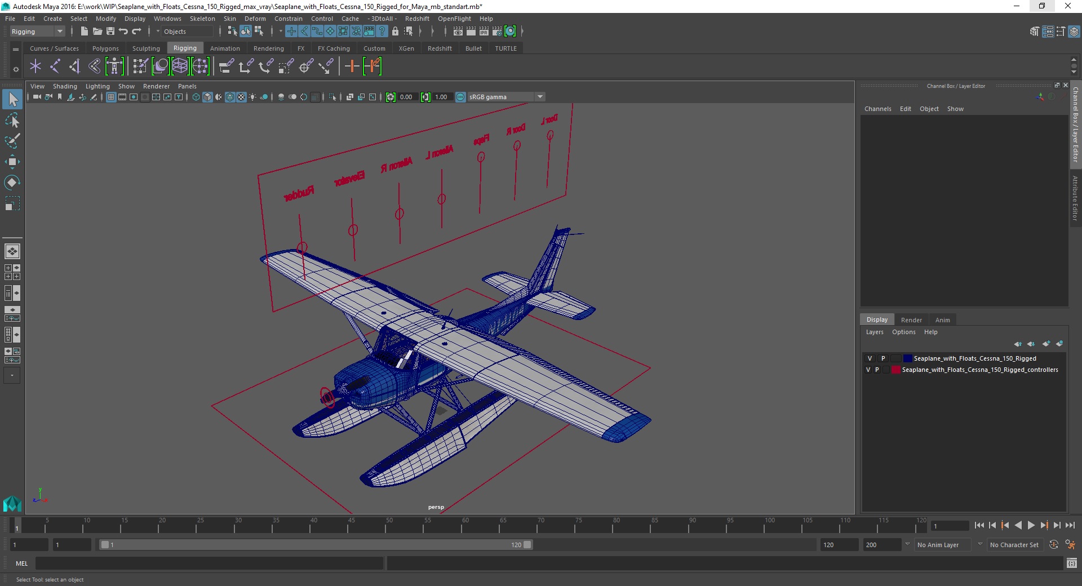Expand the Objects selection mask dropdown arrow
Image resolution: width=1082 pixels, height=586 pixels.
158,32
